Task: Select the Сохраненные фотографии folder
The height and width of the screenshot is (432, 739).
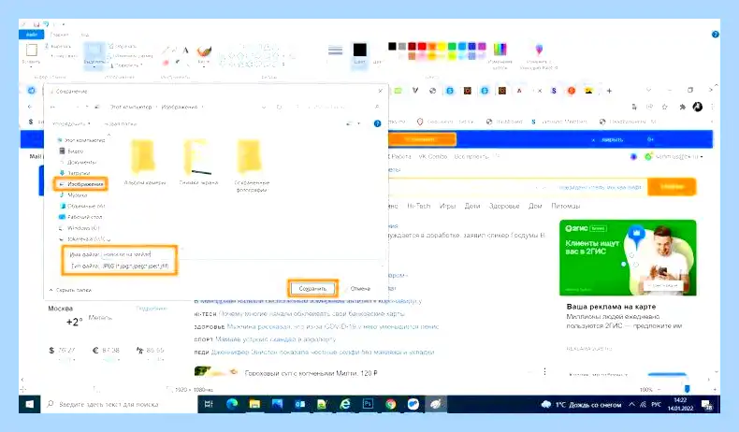Action: click(252, 166)
